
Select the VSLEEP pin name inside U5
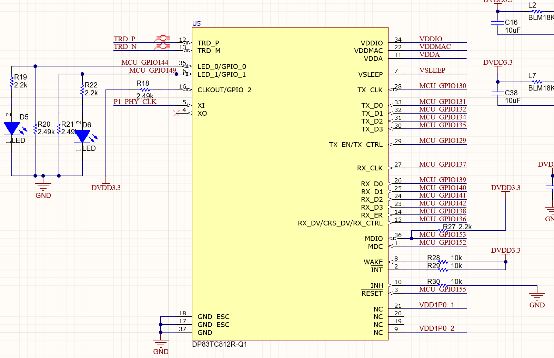(x=371, y=74)
